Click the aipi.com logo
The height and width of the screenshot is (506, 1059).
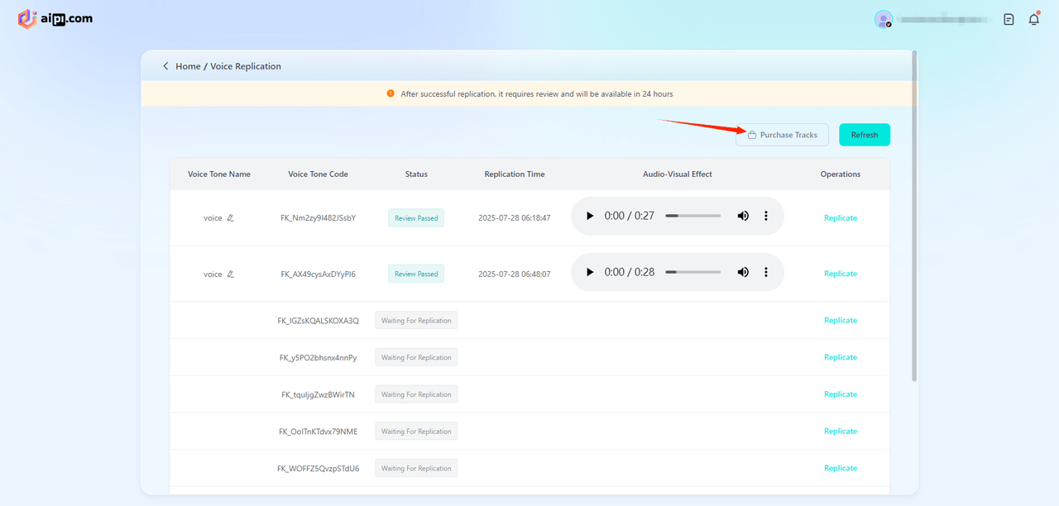55,18
